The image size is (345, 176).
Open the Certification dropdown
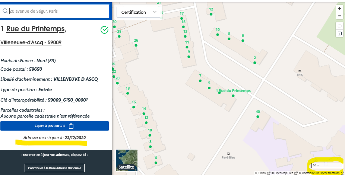[138, 12]
